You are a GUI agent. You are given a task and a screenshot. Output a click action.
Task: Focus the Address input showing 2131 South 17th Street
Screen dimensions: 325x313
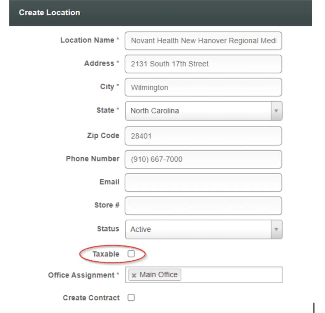point(203,64)
